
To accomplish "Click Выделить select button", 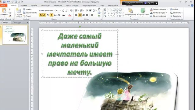I will [x=176, y=16].
